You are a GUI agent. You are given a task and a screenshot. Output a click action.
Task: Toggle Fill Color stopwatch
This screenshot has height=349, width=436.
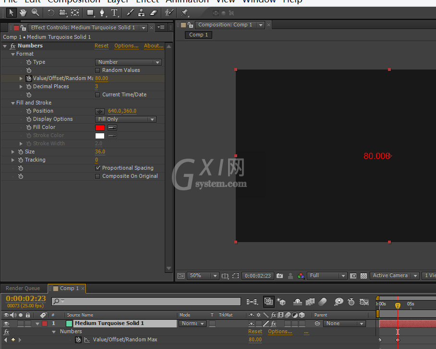(29, 127)
